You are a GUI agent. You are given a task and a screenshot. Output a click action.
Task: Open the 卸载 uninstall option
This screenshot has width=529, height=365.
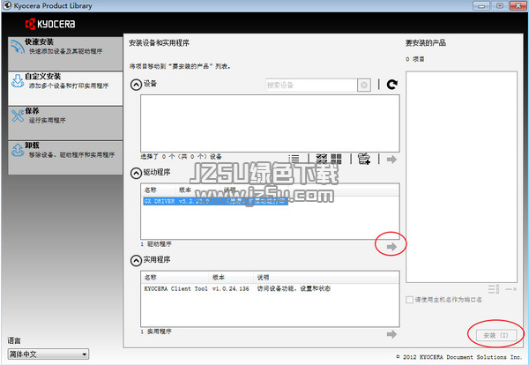click(65, 158)
